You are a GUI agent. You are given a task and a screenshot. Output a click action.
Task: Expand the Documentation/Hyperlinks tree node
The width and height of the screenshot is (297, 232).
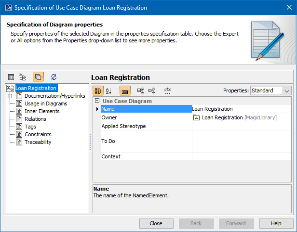coord(10,96)
